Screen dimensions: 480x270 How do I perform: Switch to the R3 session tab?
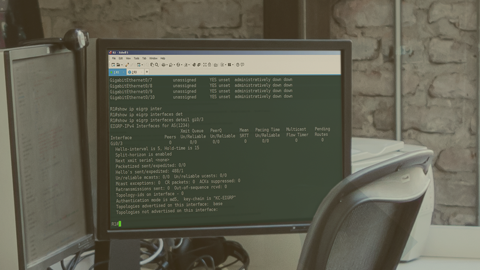(x=133, y=72)
